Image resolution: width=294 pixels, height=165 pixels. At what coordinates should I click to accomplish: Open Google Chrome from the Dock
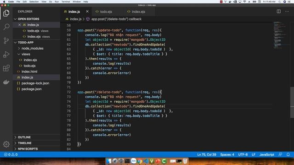coord(140,161)
